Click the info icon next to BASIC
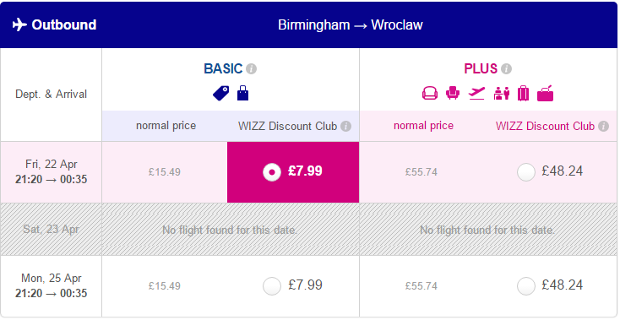 pos(251,69)
